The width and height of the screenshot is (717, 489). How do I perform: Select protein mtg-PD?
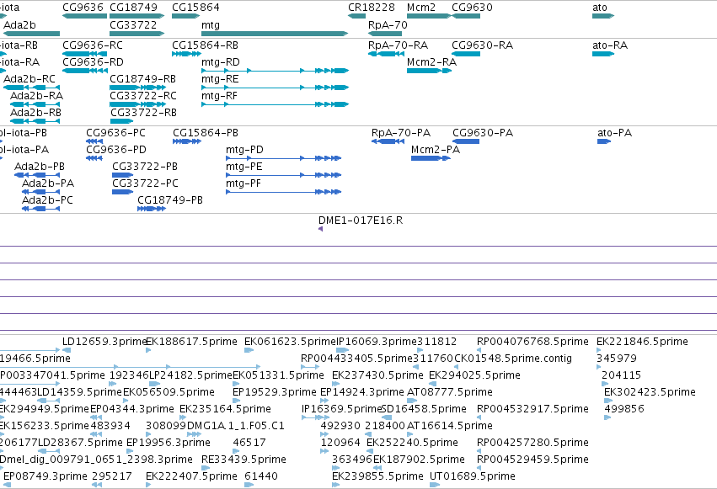pyautogui.click(x=283, y=158)
